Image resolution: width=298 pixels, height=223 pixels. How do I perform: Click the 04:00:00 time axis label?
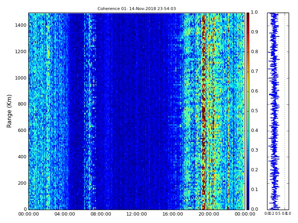[x=64, y=214]
